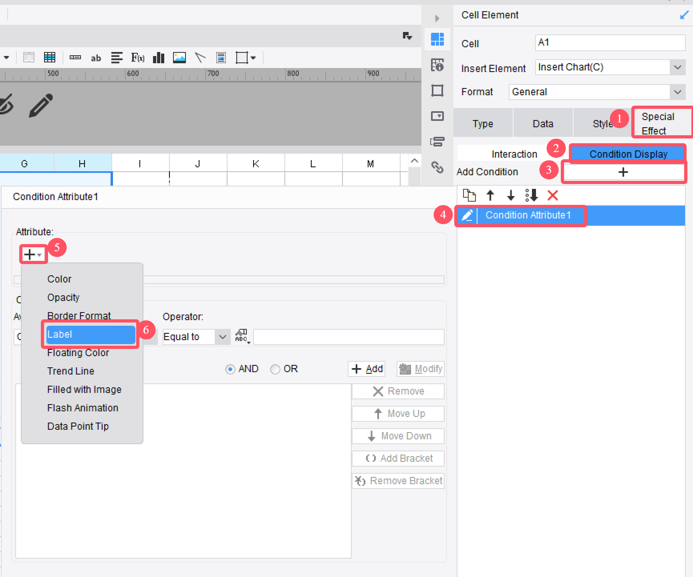Select the AND radio button
This screenshot has width=693, height=577.
(x=230, y=369)
